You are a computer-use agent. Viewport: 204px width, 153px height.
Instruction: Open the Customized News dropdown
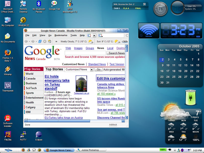pyautogui.click(x=91, y=70)
